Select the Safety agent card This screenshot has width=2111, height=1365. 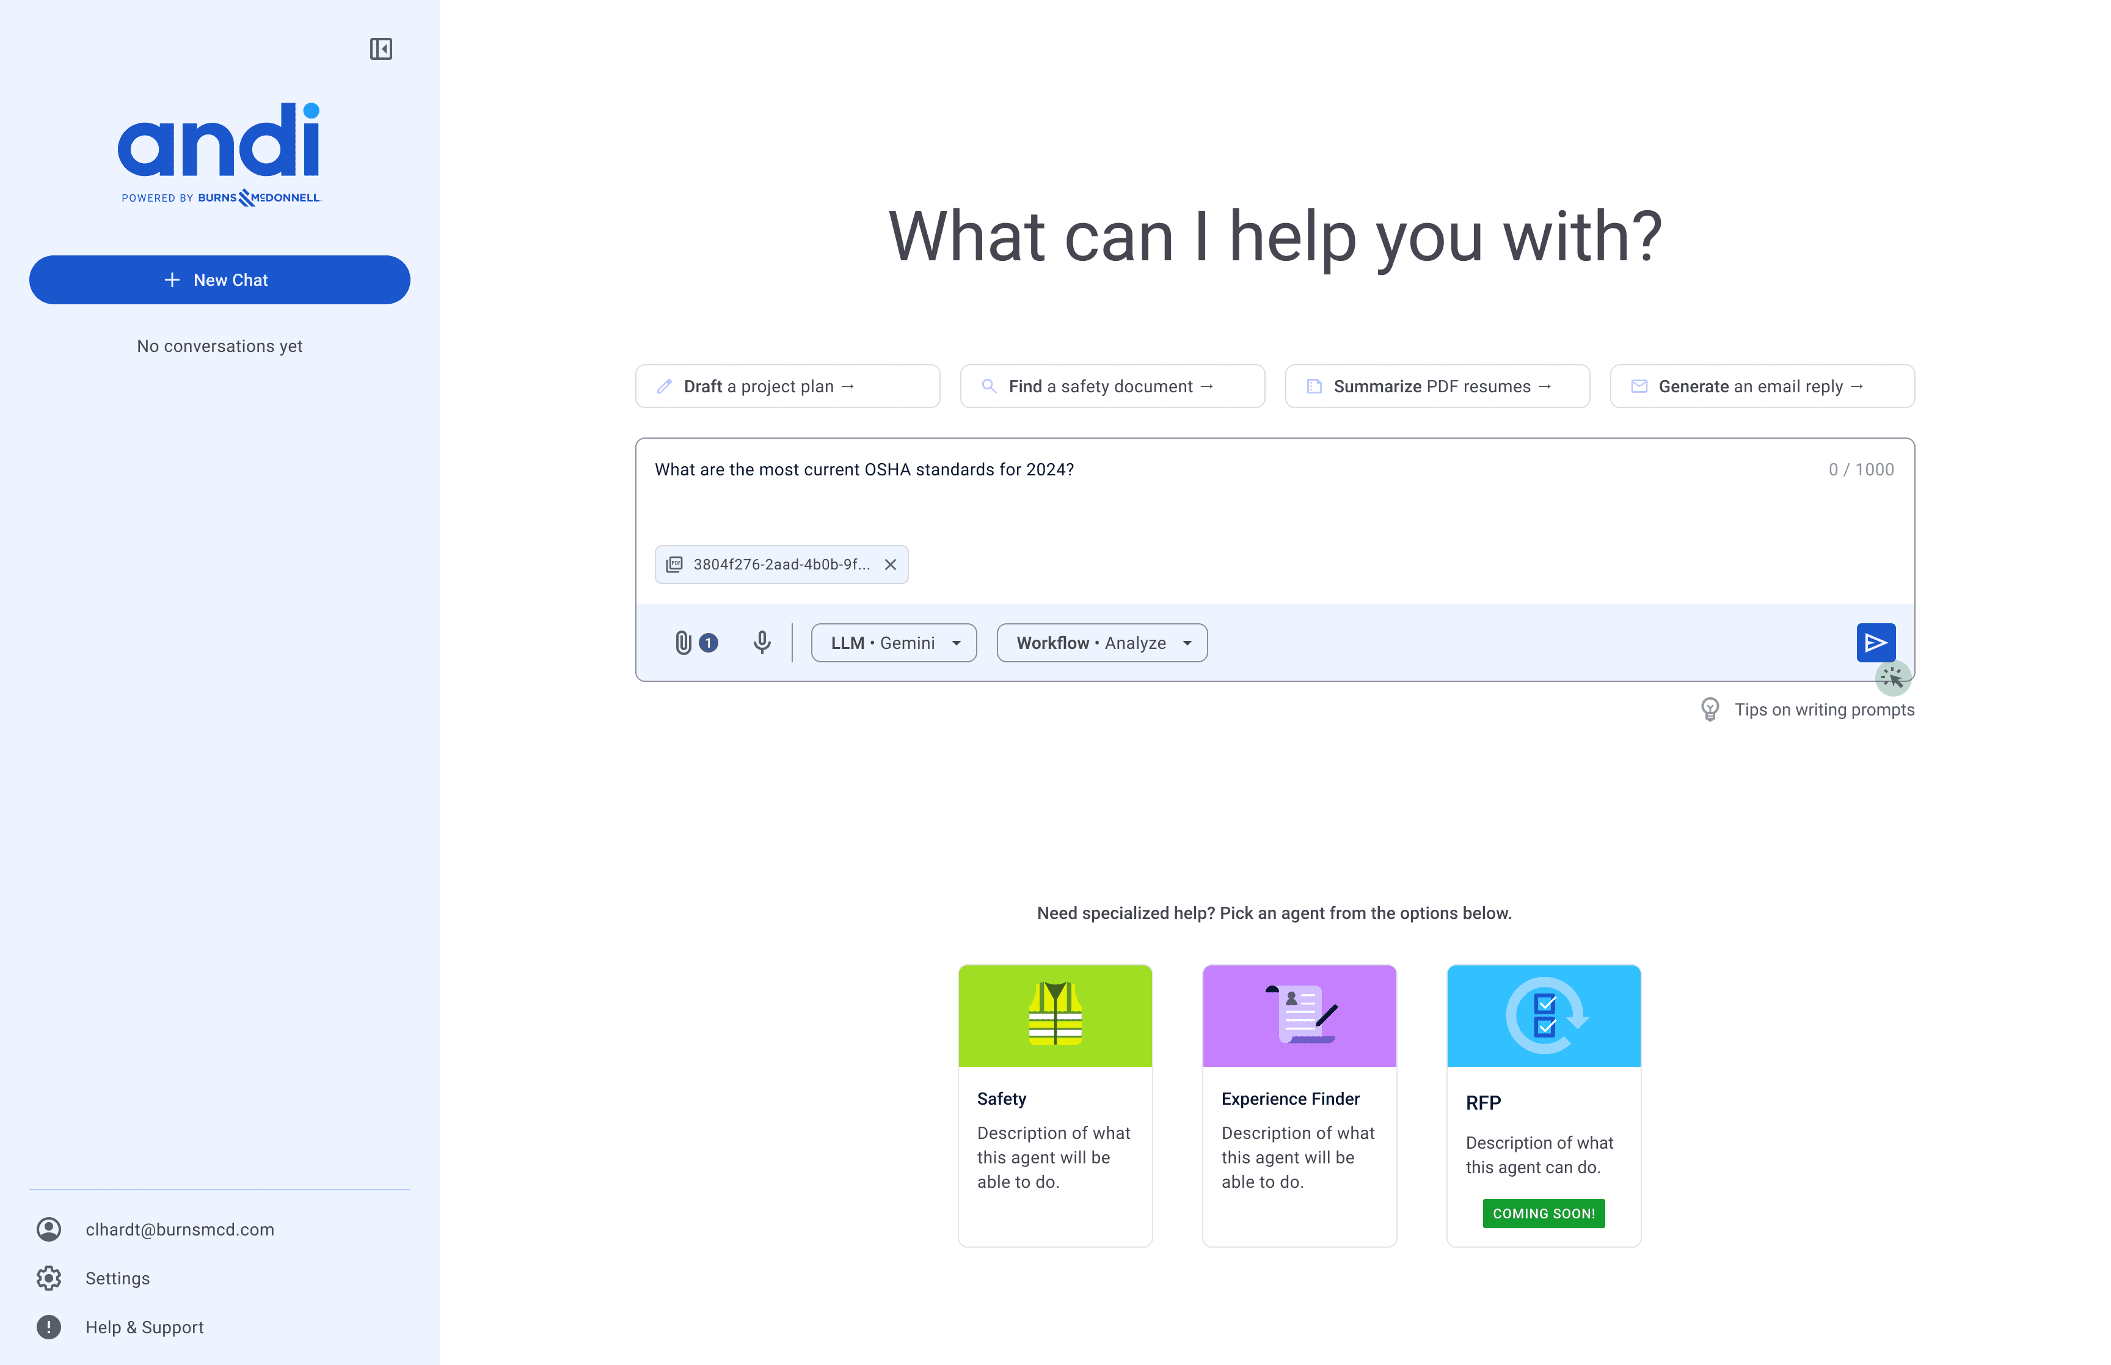click(x=1054, y=1105)
